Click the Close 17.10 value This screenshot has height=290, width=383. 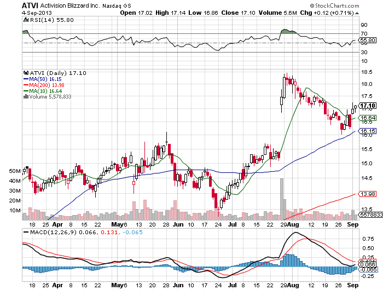(238, 13)
